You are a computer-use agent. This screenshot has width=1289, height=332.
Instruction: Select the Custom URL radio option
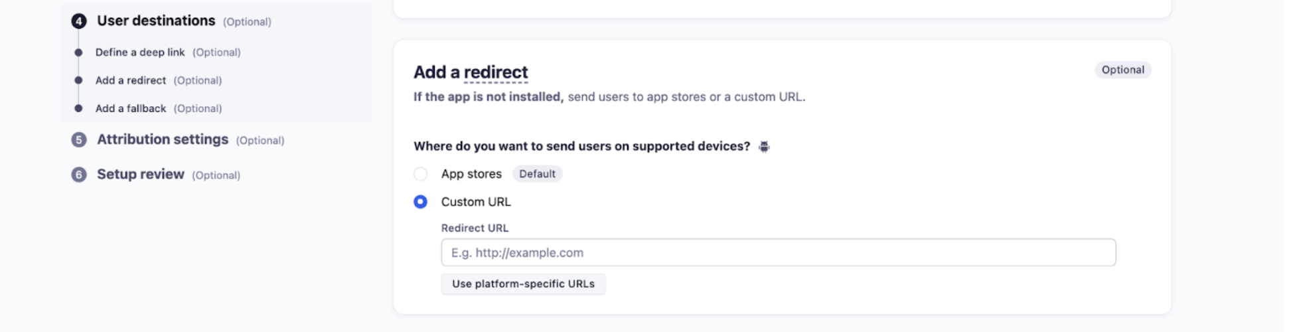[421, 202]
